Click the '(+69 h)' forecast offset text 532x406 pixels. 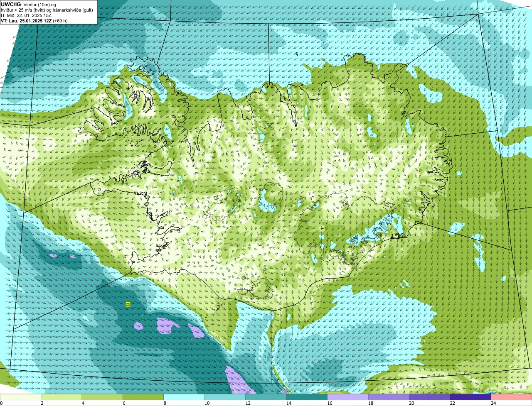pos(60,21)
